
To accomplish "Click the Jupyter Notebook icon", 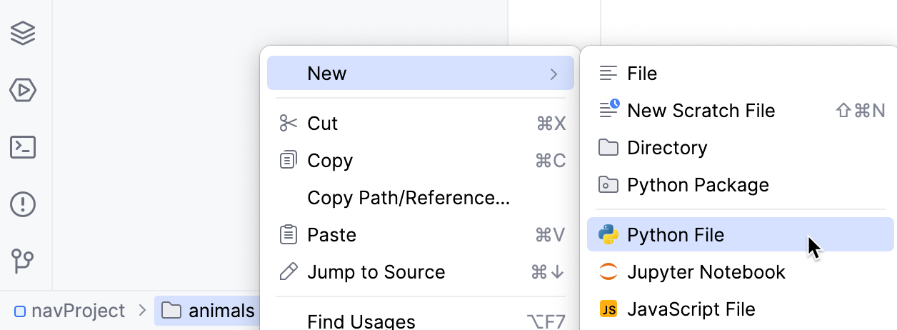I will tap(608, 272).
